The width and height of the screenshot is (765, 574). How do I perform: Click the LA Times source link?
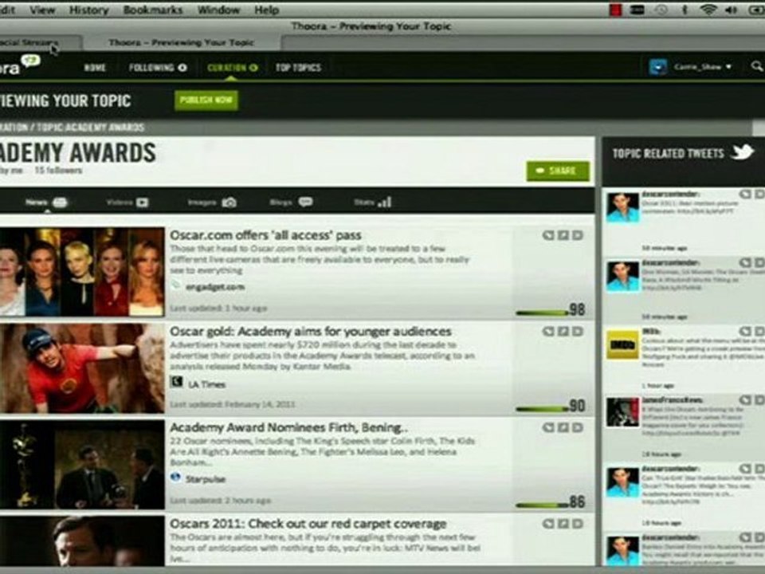pyautogui.click(x=207, y=384)
